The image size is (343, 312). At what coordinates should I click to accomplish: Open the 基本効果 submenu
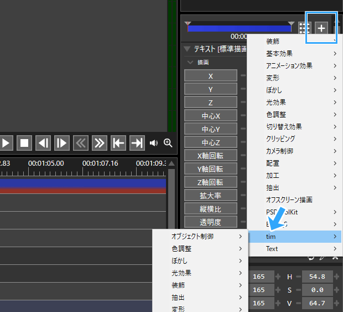(x=295, y=53)
